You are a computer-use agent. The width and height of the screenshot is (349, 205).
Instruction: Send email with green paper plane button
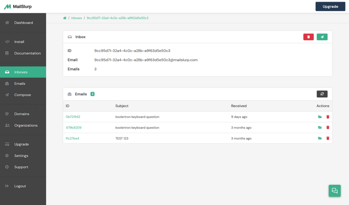pos(322,37)
